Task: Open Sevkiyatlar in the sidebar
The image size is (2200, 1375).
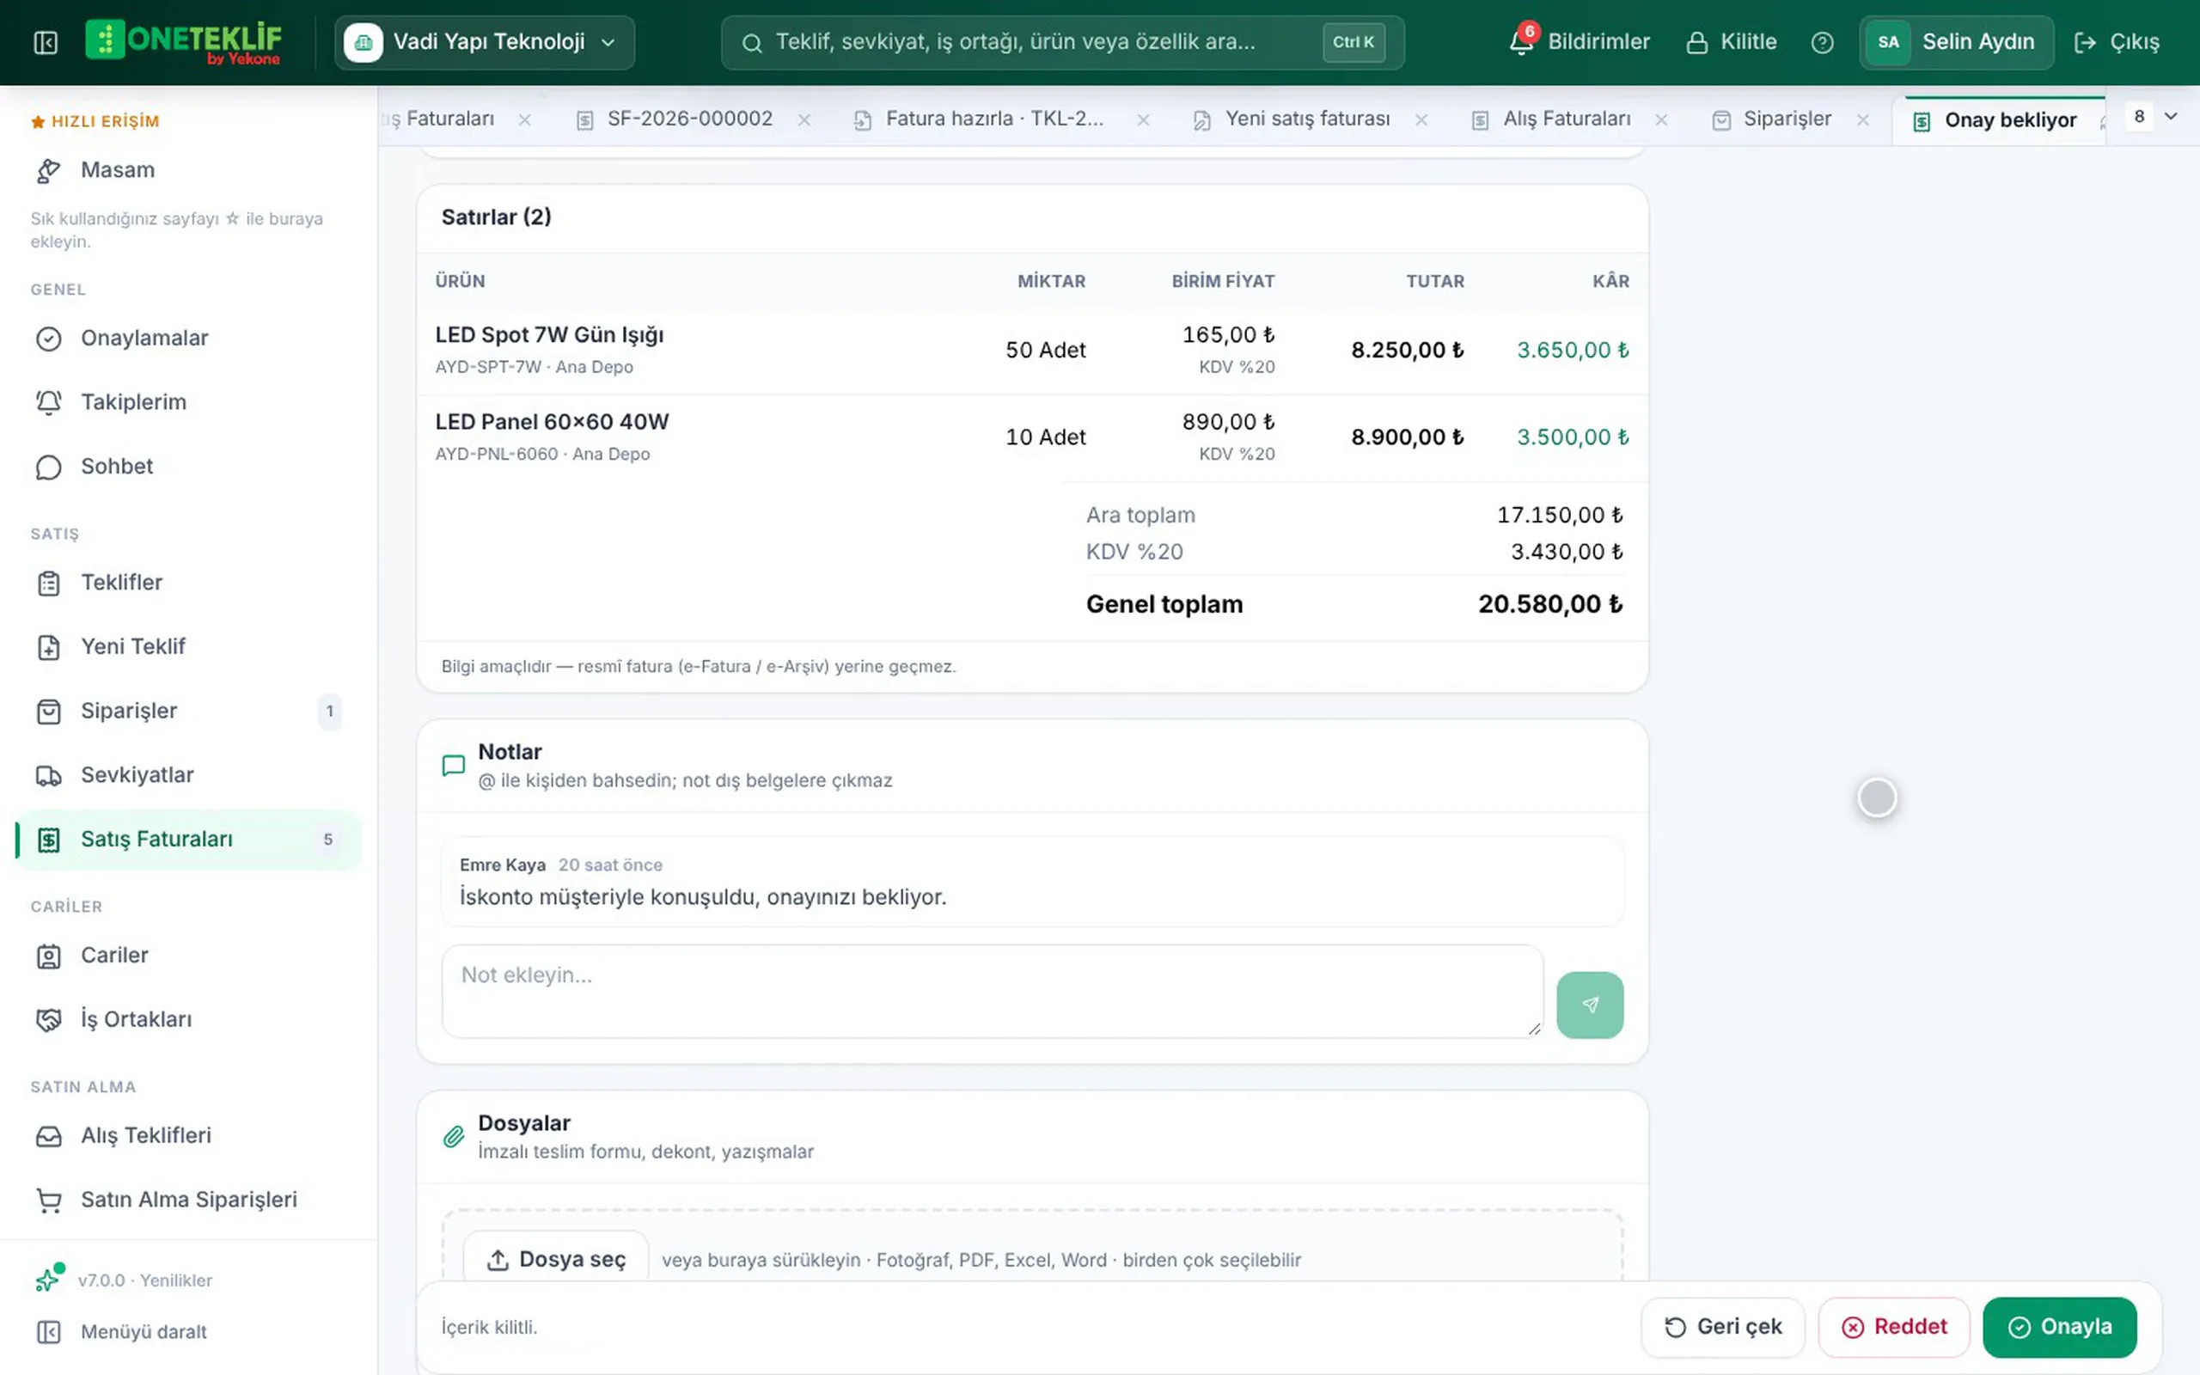Action: 189,775
